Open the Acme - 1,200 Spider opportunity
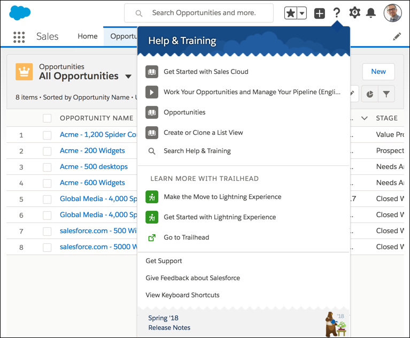Image resolution: width=410 pixels, height=338 pixels. 98,134
